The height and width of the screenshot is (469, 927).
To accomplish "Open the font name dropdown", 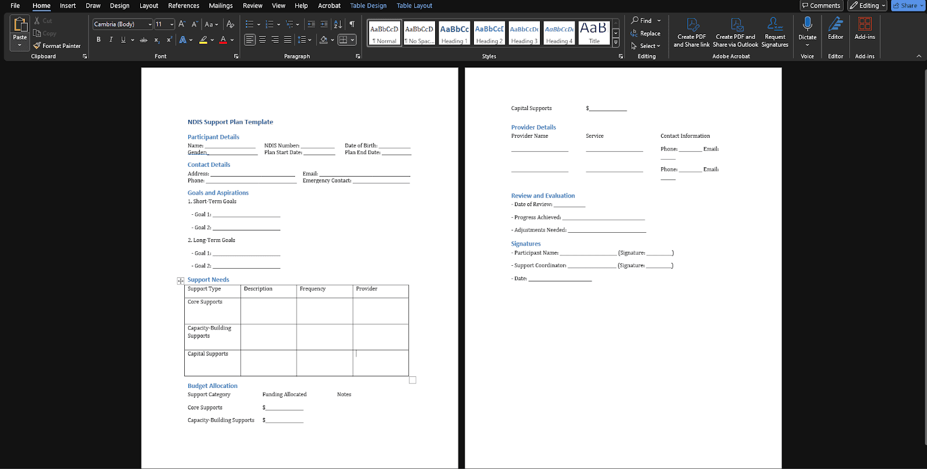I will point(149,24).
